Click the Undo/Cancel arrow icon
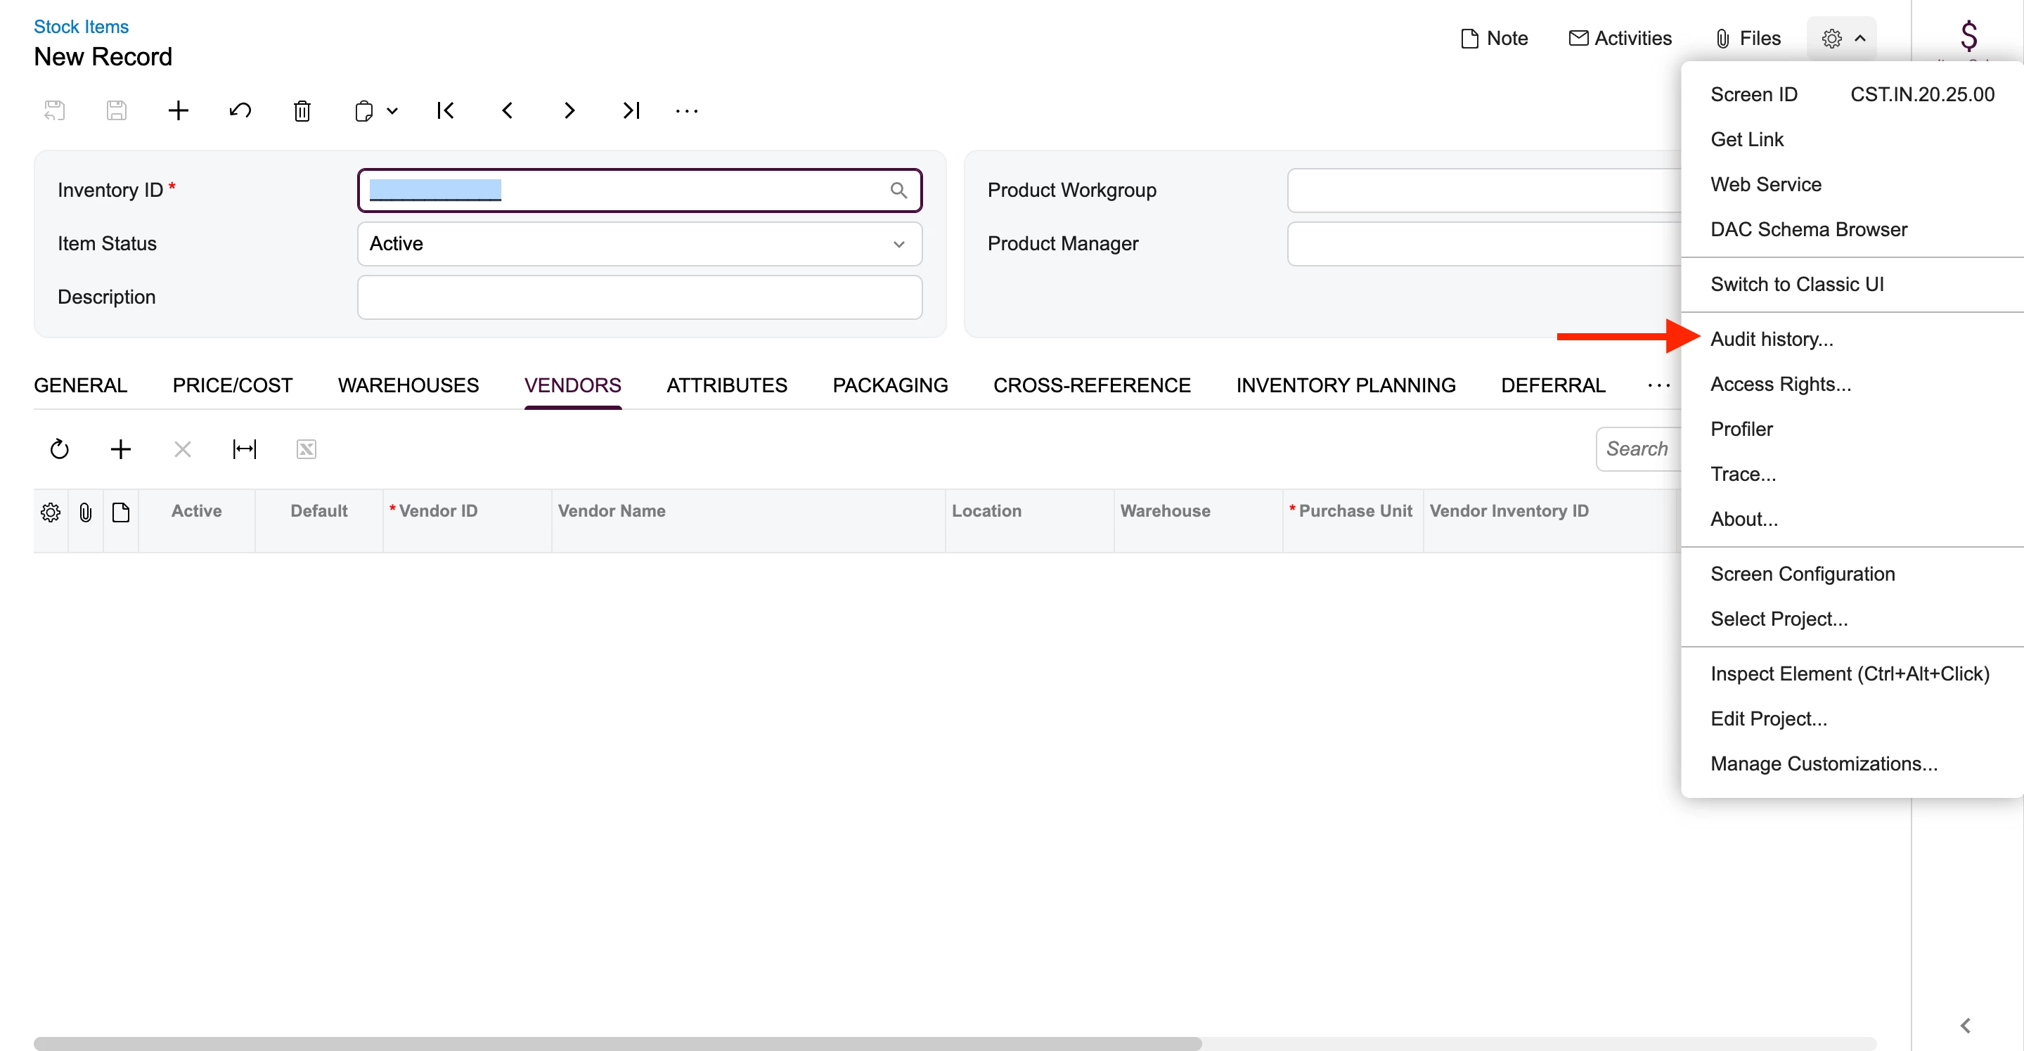Image resolution: width=2024 pixels, height=1051 pixels. [240, 111]
